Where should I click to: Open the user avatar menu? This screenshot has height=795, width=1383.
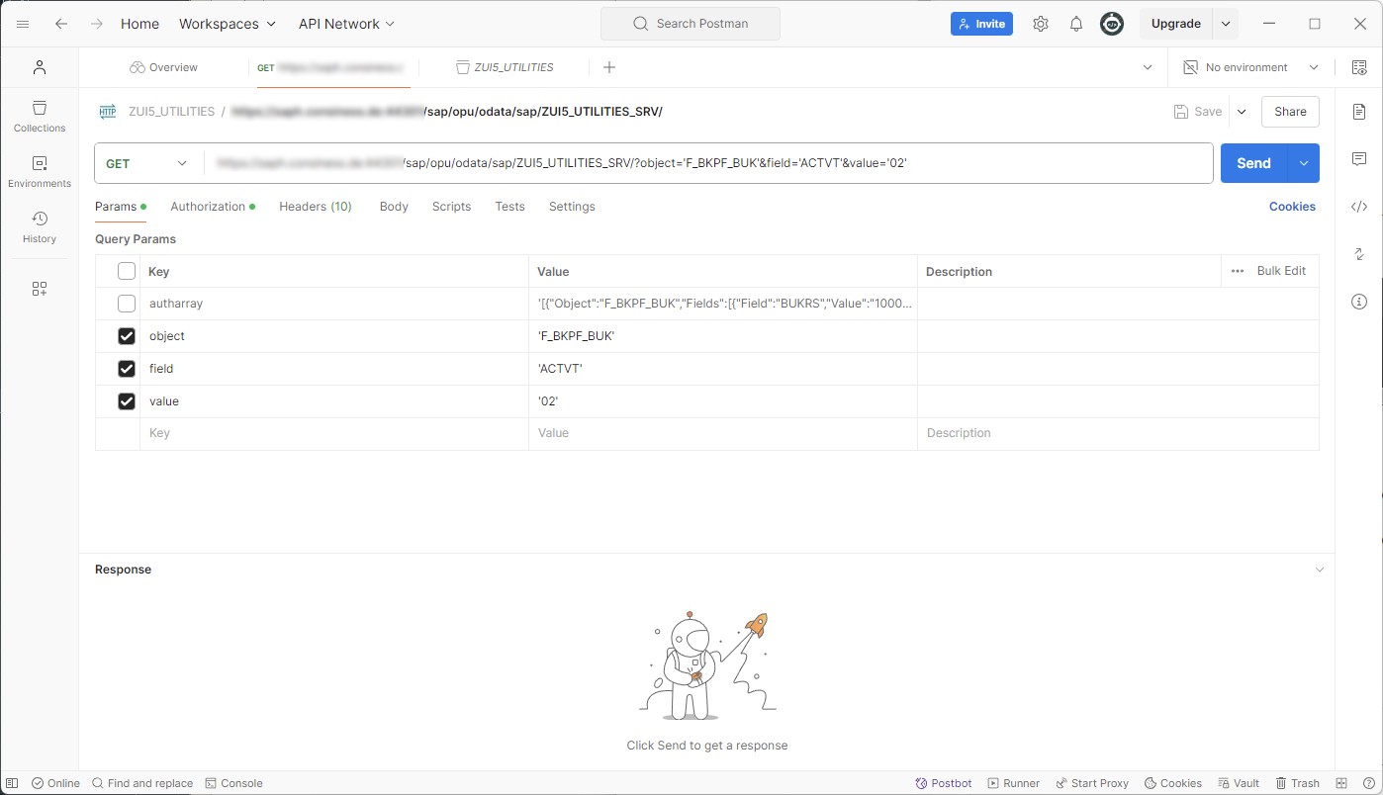coord(1112,24)
